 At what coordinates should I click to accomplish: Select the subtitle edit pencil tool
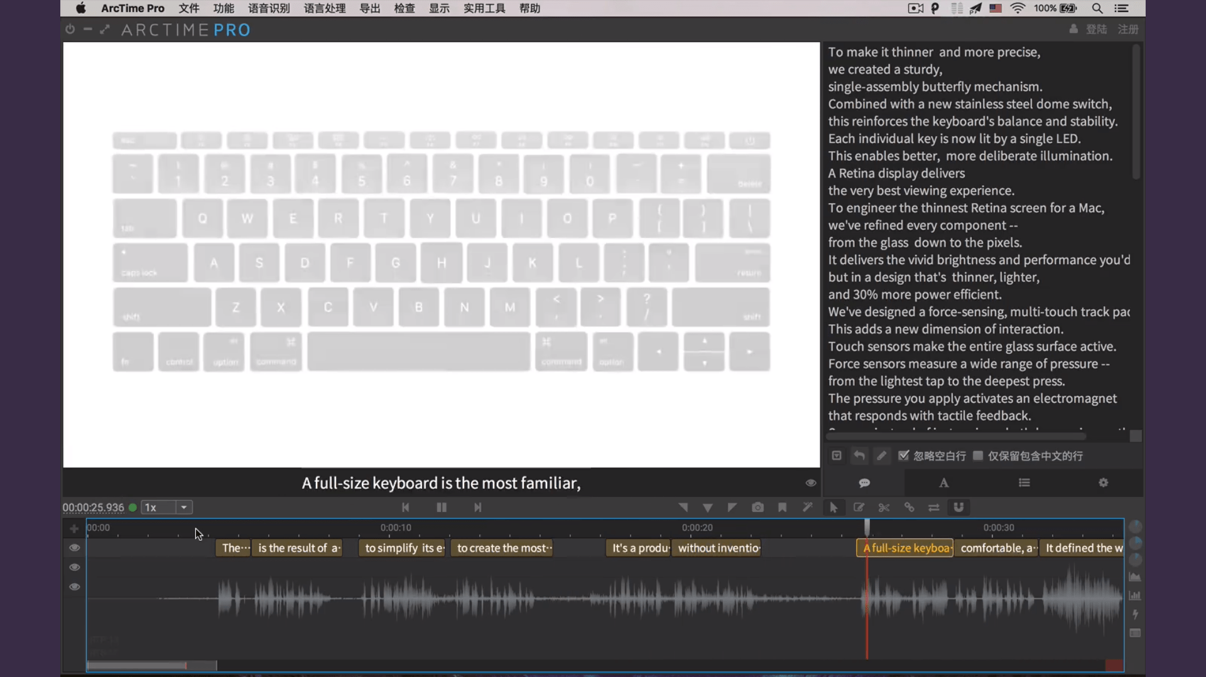[x=859, y=508]
